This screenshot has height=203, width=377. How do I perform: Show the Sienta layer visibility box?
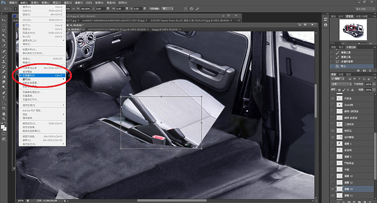[x=333, y=105]
